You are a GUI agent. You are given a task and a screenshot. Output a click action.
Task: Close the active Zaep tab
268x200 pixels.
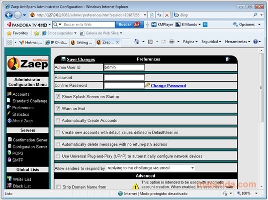tap(117, 42)
